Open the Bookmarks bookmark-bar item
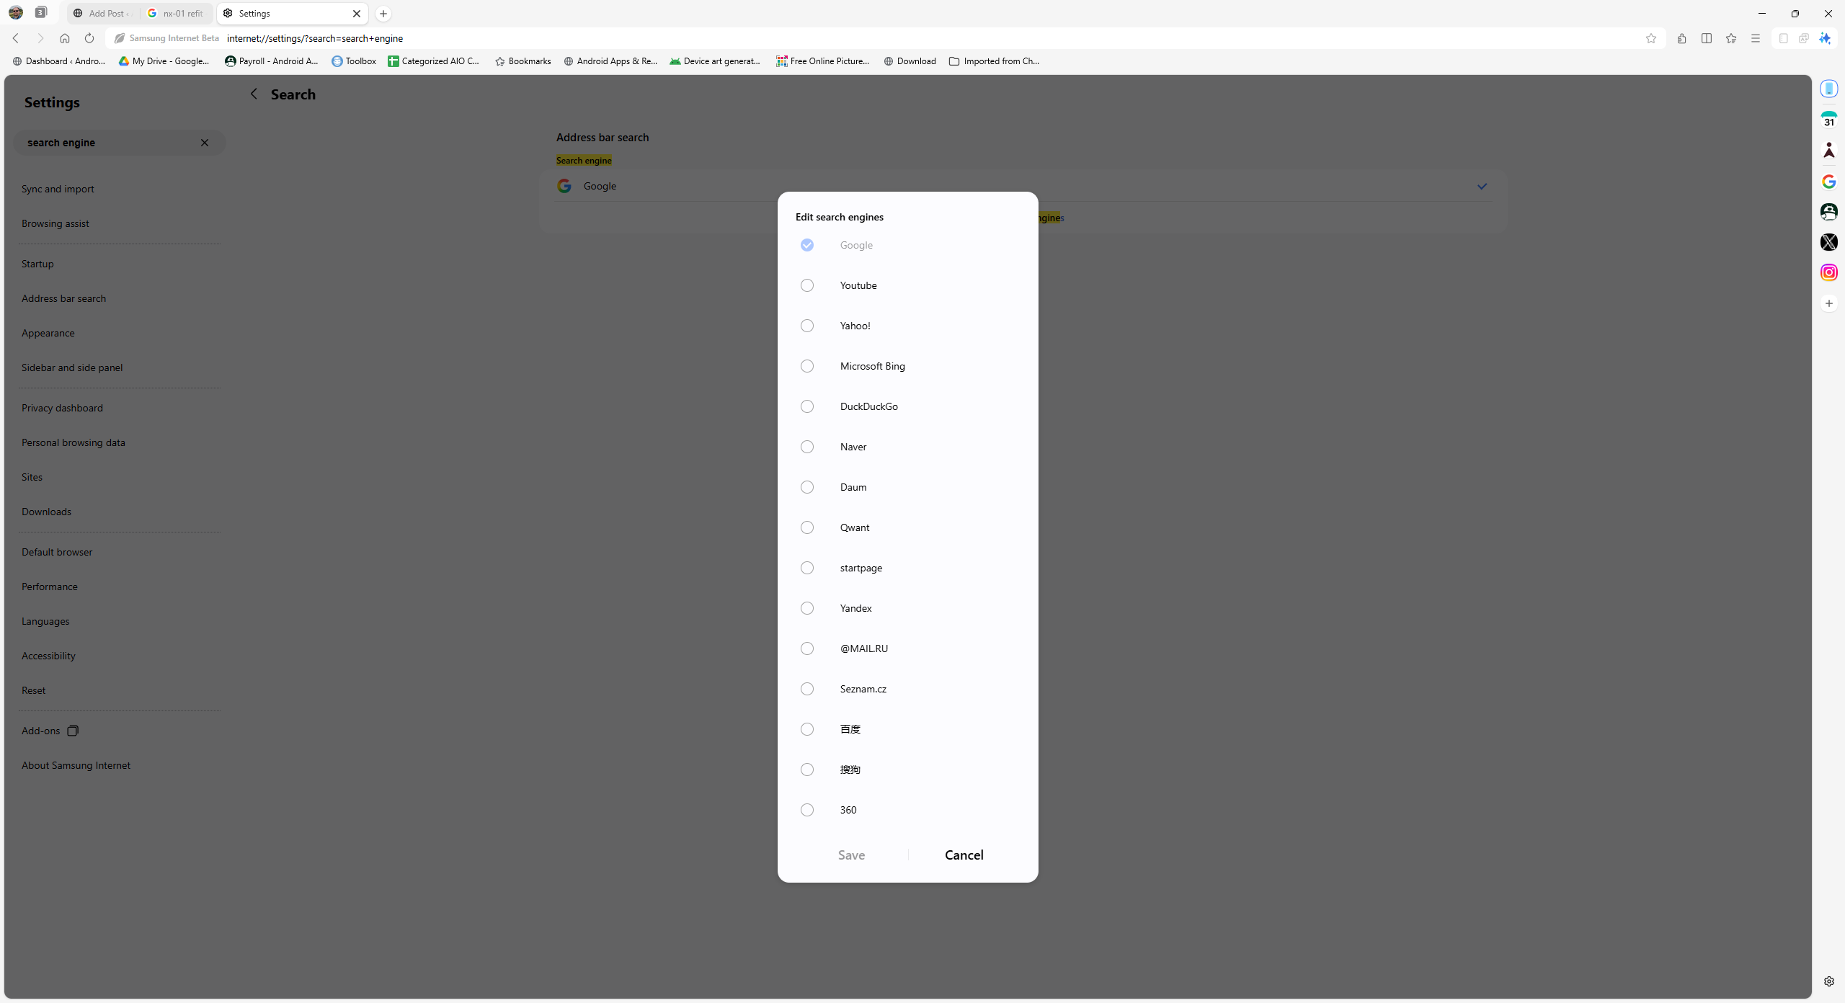Viewport: 1845px width, 1003px height. (523, 61)
